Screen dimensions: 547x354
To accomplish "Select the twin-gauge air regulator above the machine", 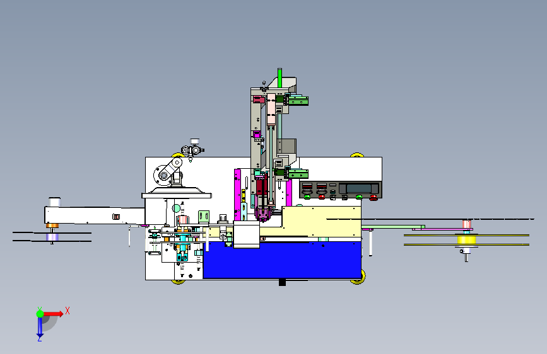I will click(x=192, y=149).
